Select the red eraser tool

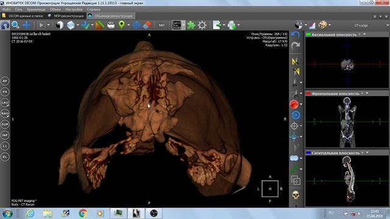point(147,25)
